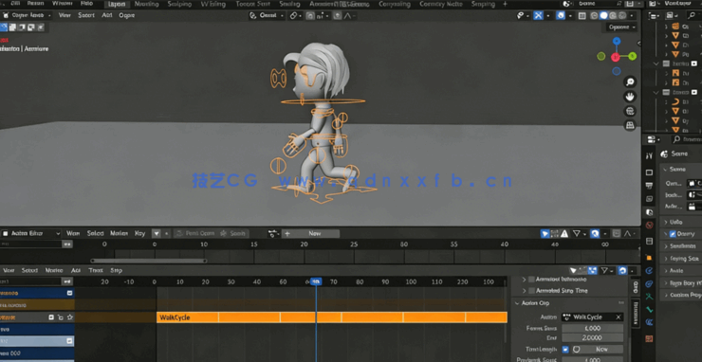Toggle the blue viewport overlays icon
The image size is (702, 362).
(x=561, y=16)
